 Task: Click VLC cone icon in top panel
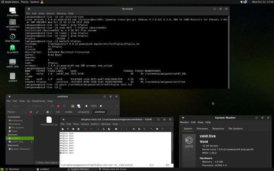pyautogui.click(x=42, y=2)
